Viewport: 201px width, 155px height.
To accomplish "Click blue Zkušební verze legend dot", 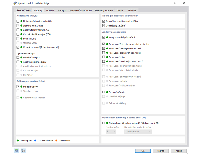I will click(x=35, y=141).
